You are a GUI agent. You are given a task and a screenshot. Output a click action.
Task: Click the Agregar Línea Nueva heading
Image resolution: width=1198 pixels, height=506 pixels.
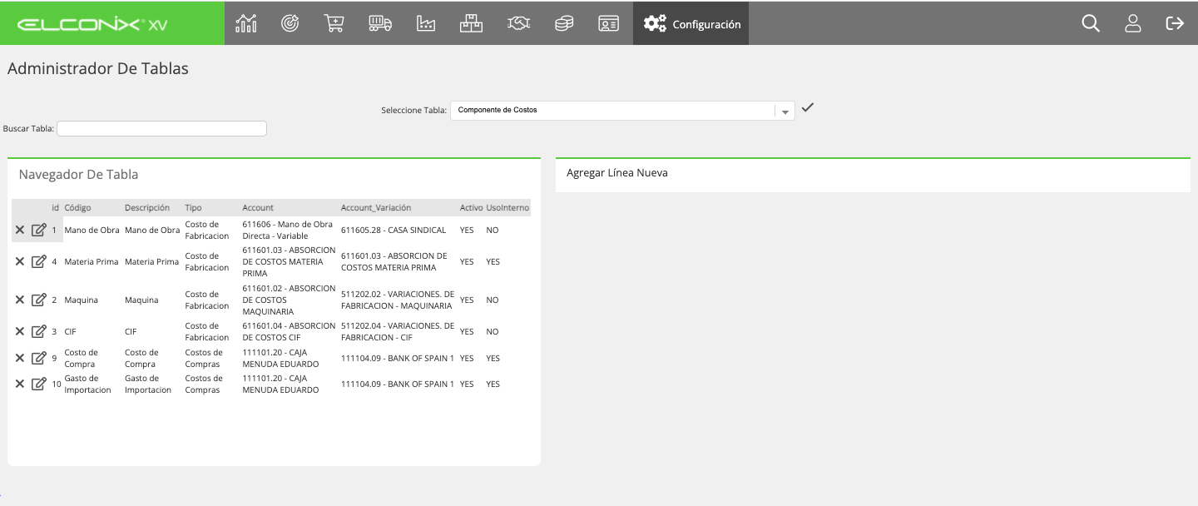[617, 173]
